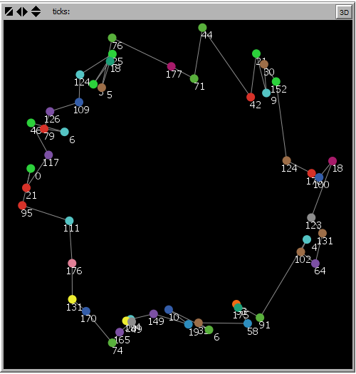Screen dimensions: 356x374
Task: Select the blue node labeled 100
Action: pyautogui.click(x=319, y=177)
